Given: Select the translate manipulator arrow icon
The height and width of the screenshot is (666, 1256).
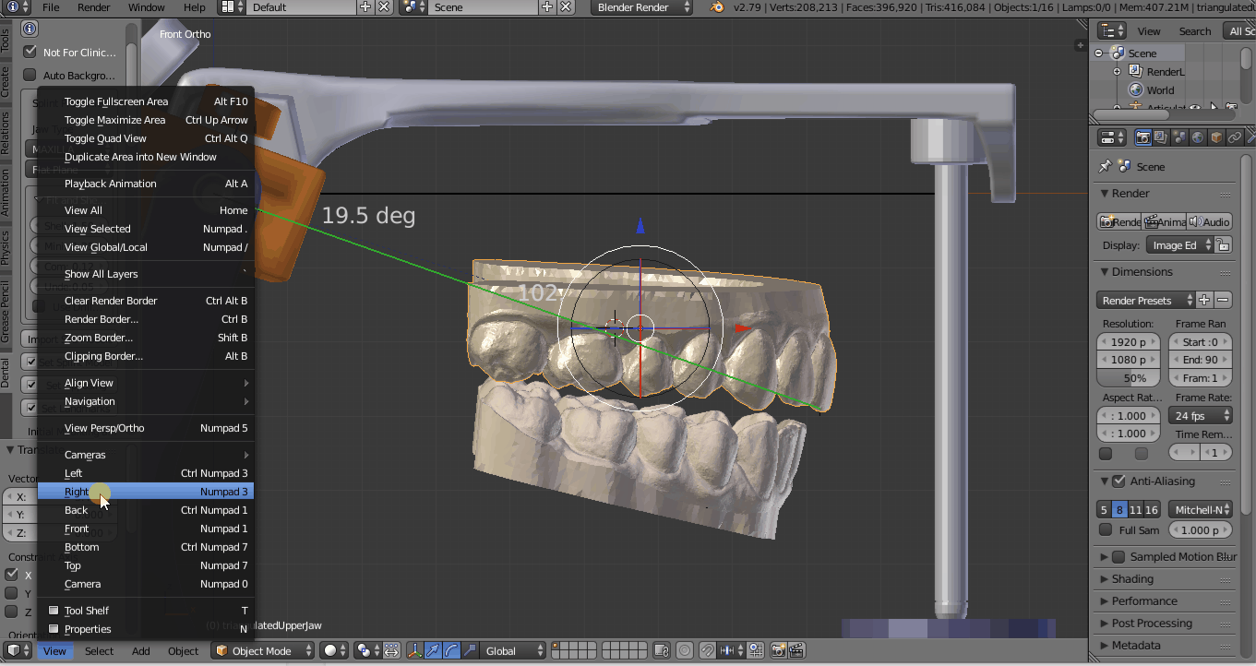Looking at the screenshot, I should [433, 650].
